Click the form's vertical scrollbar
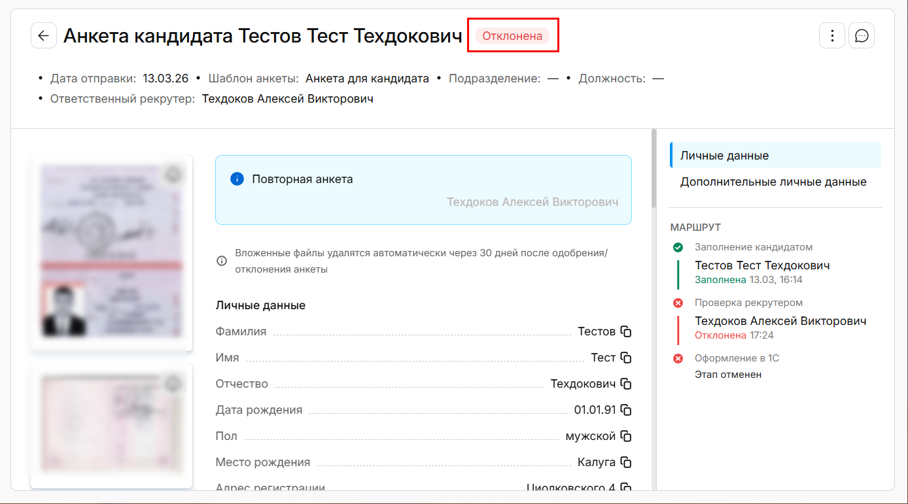The width and height of the screenshot is (908, 504). [654, 170]
